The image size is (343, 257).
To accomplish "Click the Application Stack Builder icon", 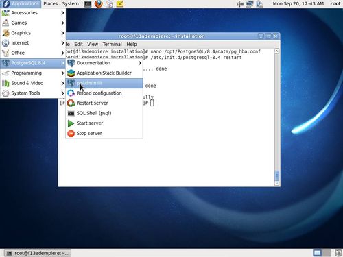I will (71, 73).
